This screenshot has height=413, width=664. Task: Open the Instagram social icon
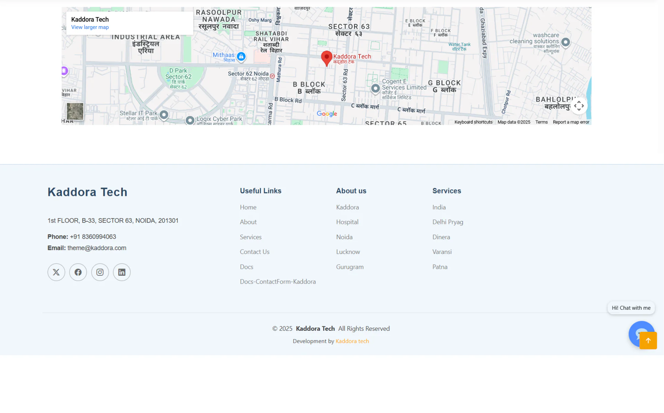(x=100, y=272)
